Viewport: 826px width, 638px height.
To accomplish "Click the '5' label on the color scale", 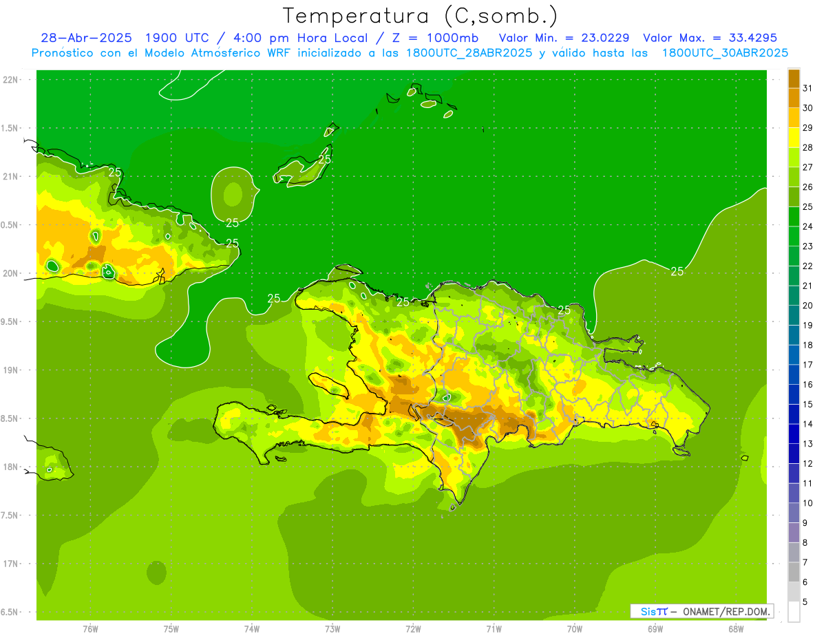I will (x=805, y=602).
